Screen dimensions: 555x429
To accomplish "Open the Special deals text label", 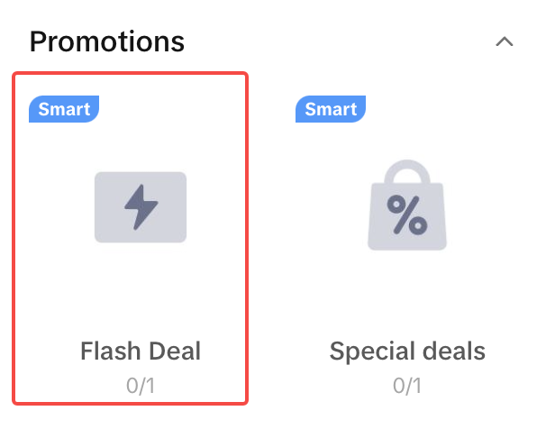I will point(407,351).
